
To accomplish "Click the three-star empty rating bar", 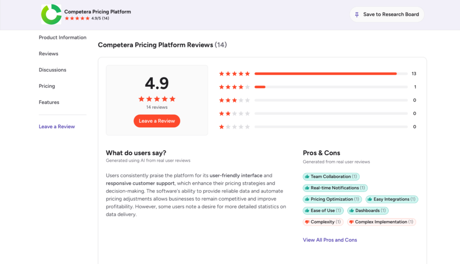I will coord(331,100).
